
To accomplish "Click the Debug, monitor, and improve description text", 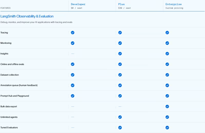I will point(36,22).
